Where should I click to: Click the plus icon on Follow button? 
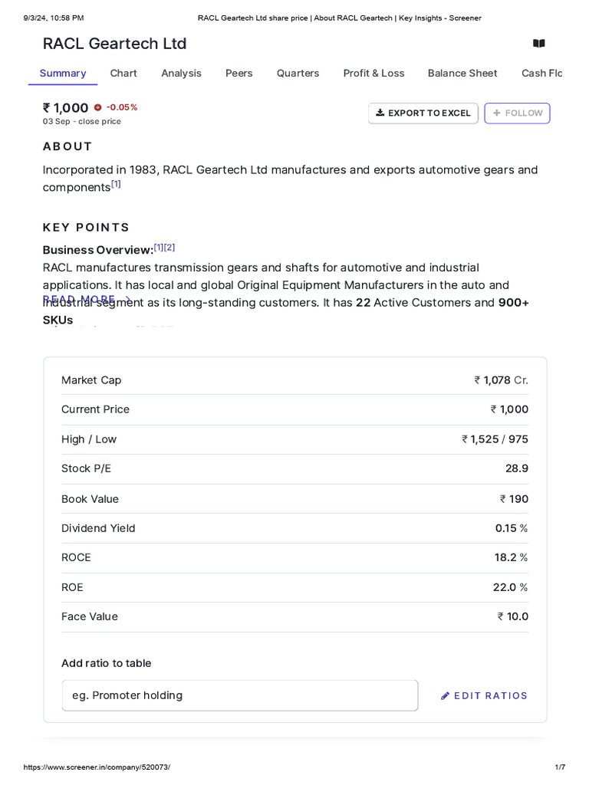click(x=497, y=113)
